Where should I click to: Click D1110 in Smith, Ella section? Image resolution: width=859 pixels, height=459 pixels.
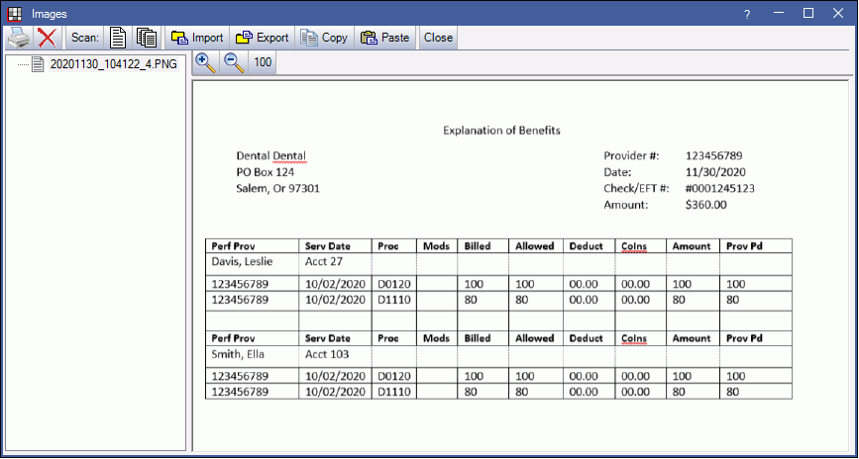coord(394,393)
